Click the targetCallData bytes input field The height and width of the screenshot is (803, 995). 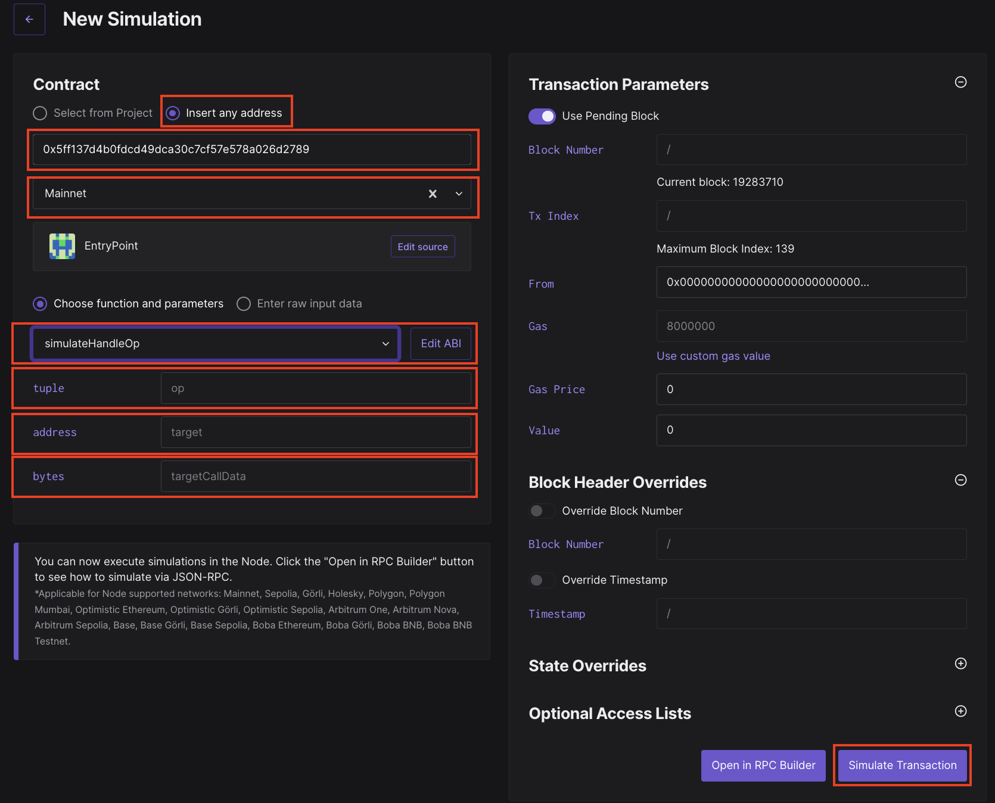pyautogui.click(x=316, y=477)
